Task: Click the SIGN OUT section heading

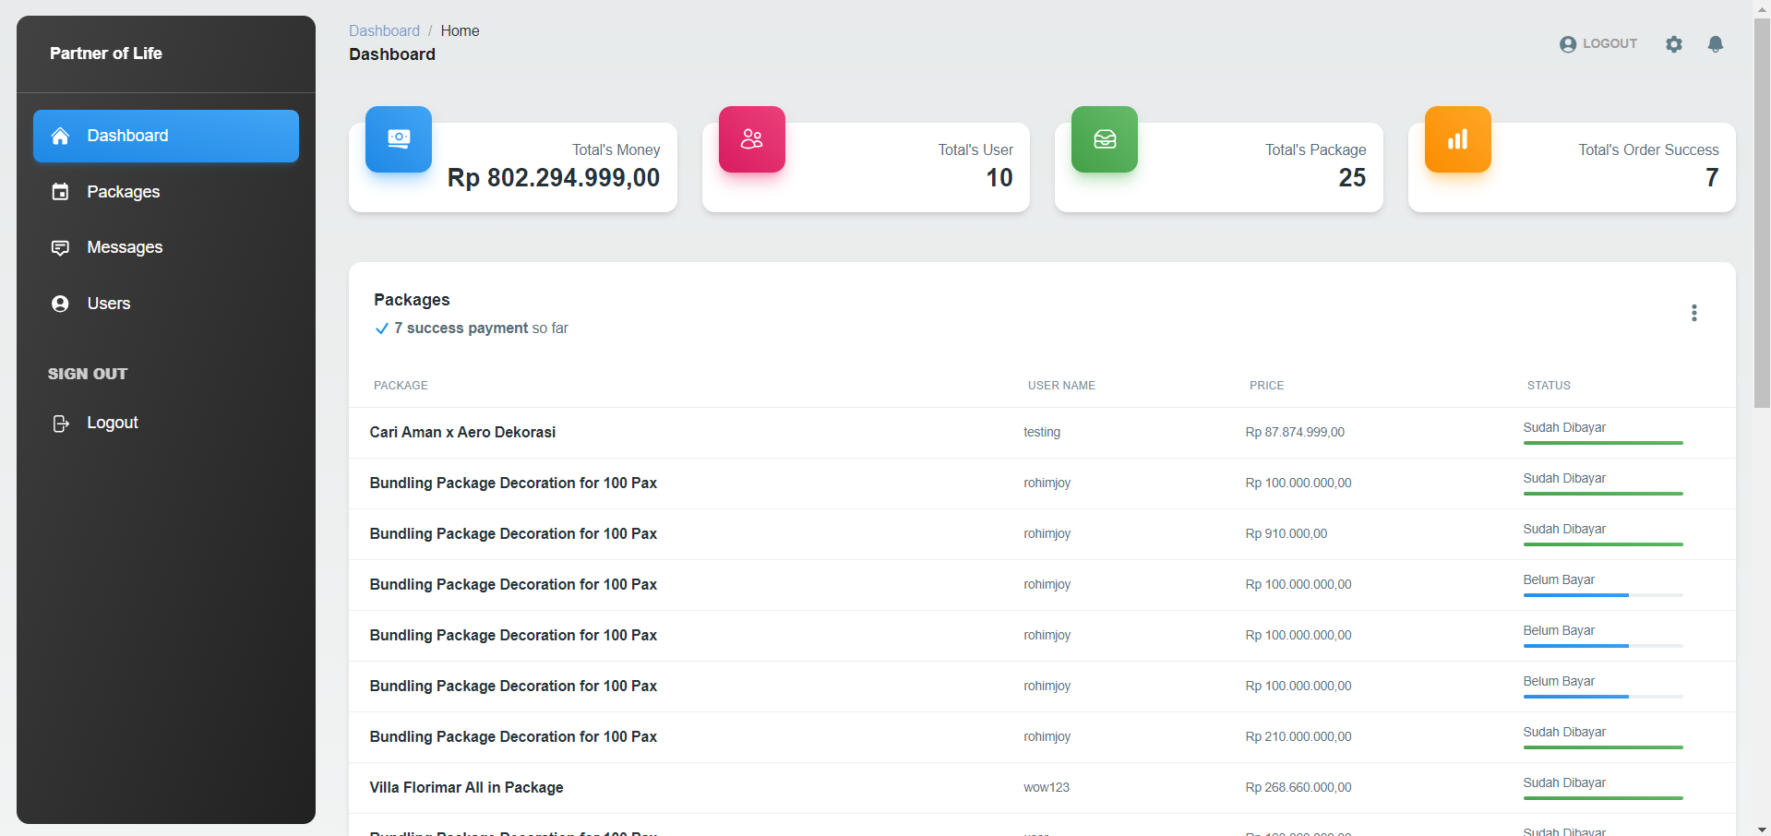Action: tap(88, 374)
